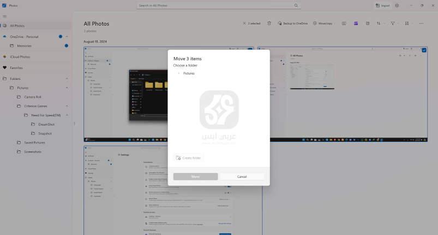
Task: Click the gallery view layout icon
Action: (407, 23)
